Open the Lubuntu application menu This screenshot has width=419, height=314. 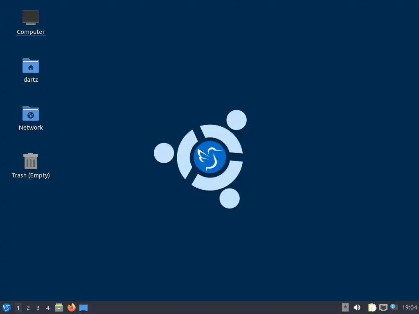click(7, 307)
